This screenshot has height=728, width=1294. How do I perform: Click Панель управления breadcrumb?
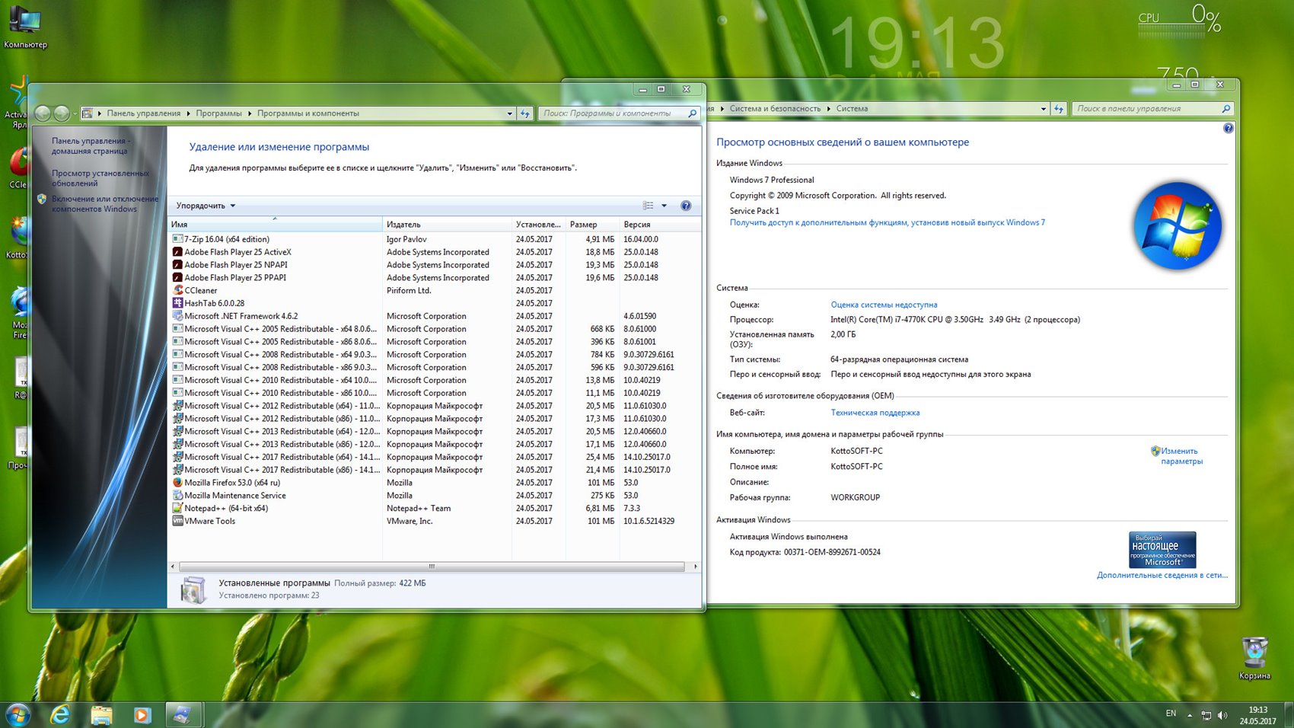click(x=143, y=113)
